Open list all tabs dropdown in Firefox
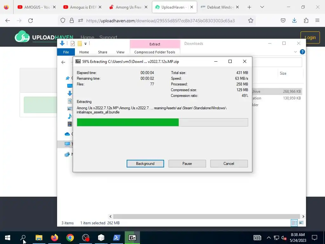 pos(262,7)
